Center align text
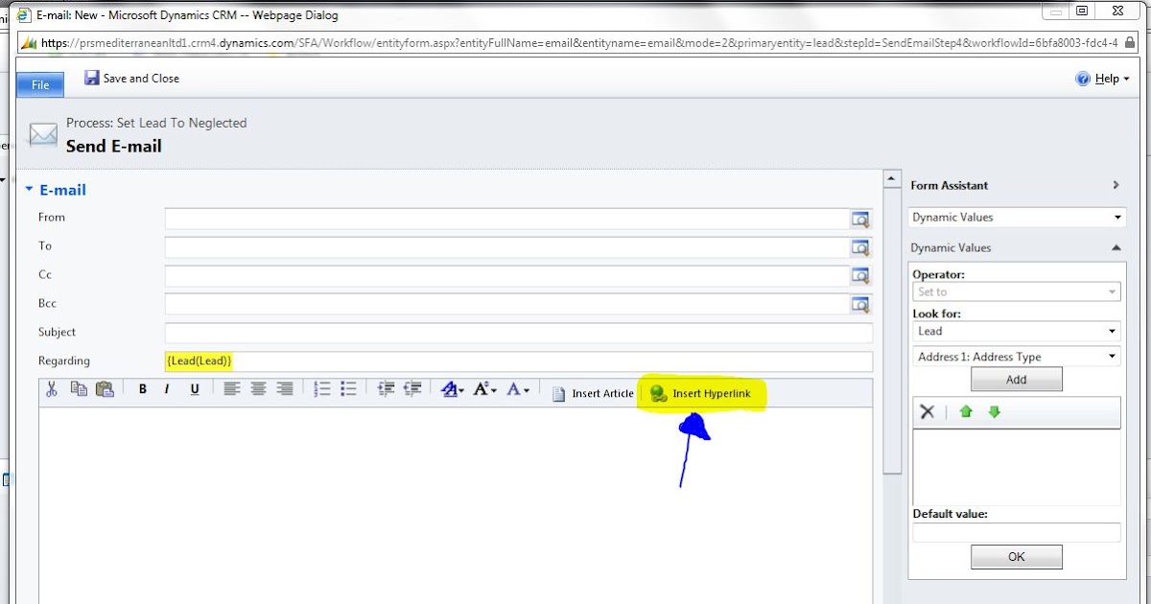The width and height of the screenshot is (1151, 604). [258, 389]
